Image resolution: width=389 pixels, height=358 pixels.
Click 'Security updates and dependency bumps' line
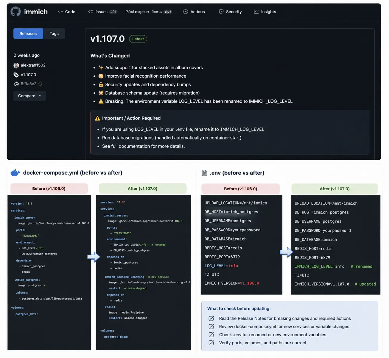(148, 84)
